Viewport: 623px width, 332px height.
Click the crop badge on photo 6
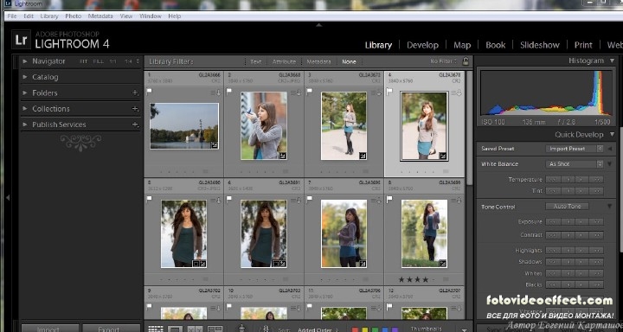[x=276, y=264]
